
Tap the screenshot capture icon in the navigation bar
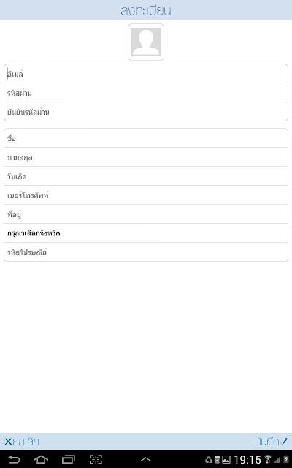point(96,459)
